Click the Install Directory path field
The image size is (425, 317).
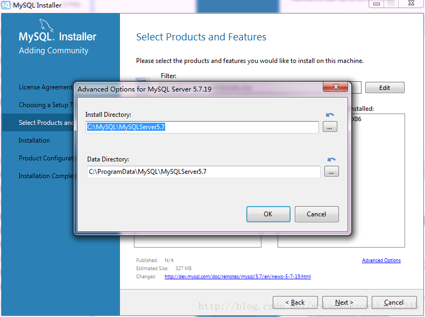(202, 127)
